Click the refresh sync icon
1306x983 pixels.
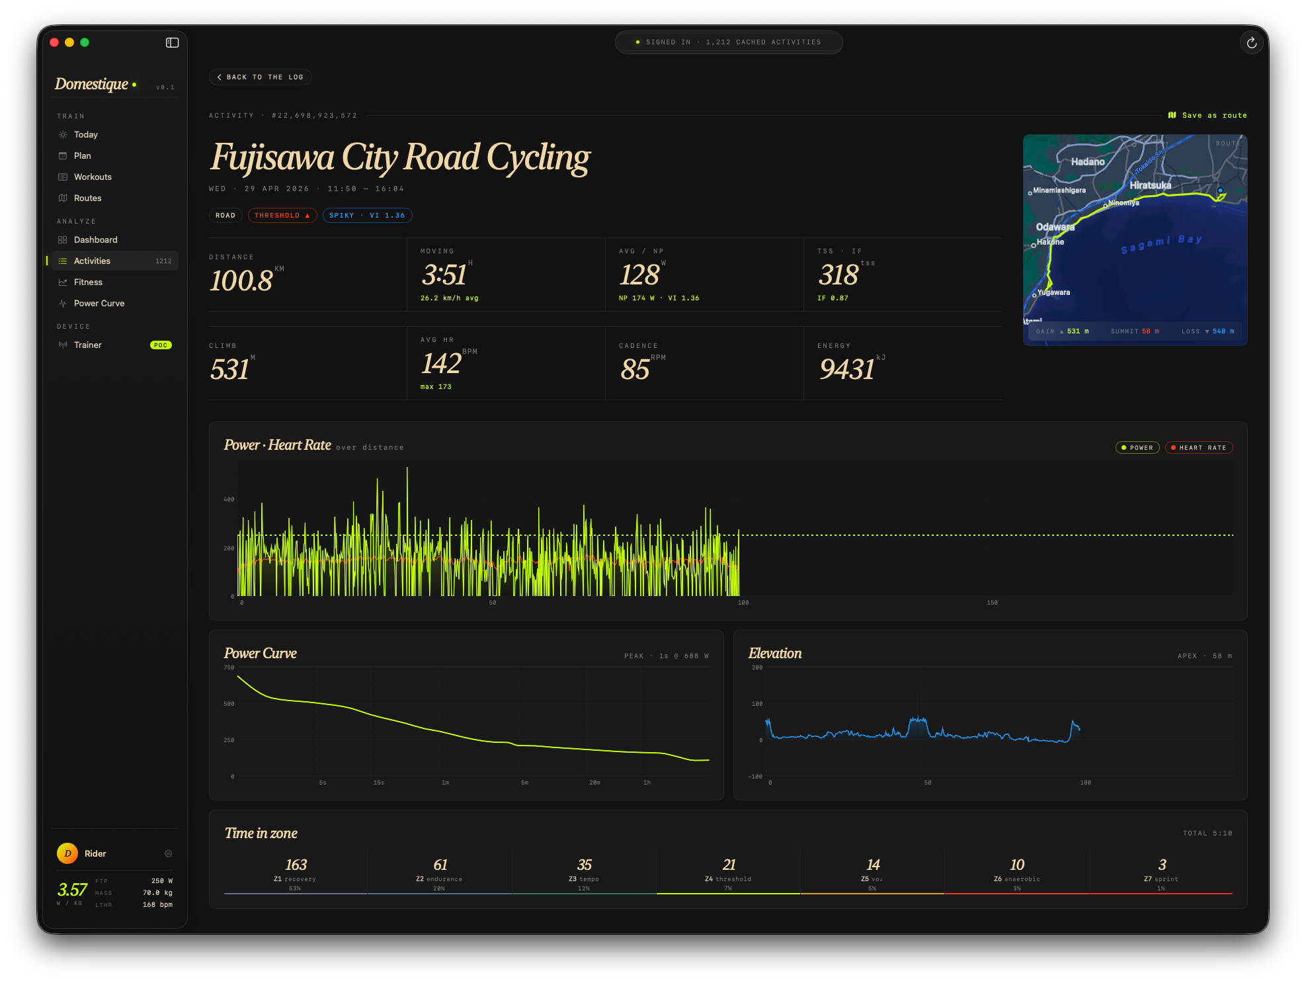click(1251, 43)
